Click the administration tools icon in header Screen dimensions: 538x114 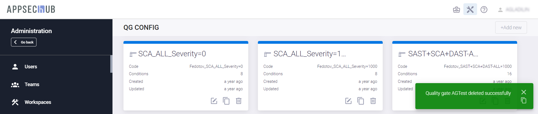coord(470,10)
